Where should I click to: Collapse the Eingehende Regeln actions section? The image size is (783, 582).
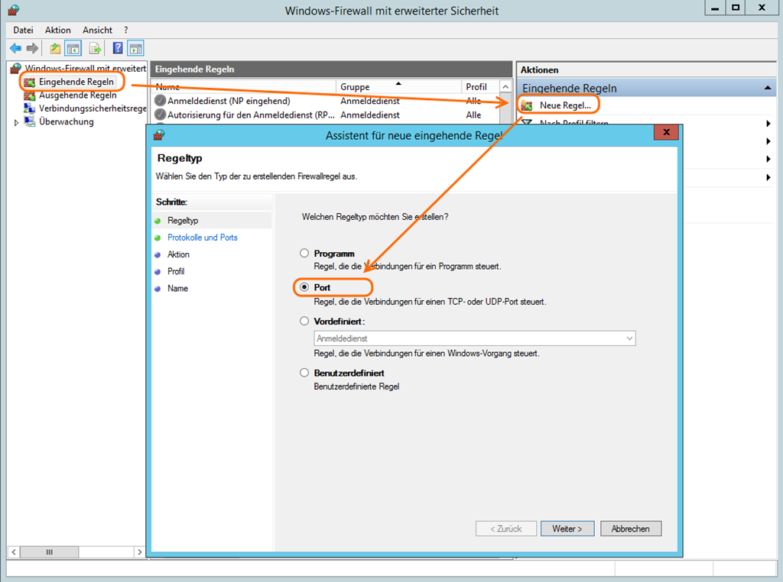pyautogui.click(x=767, y=89)
